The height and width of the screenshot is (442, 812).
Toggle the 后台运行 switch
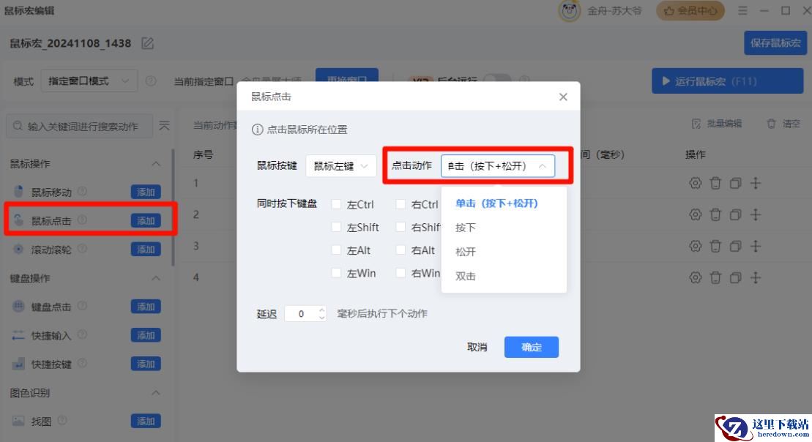click(496, 80)
